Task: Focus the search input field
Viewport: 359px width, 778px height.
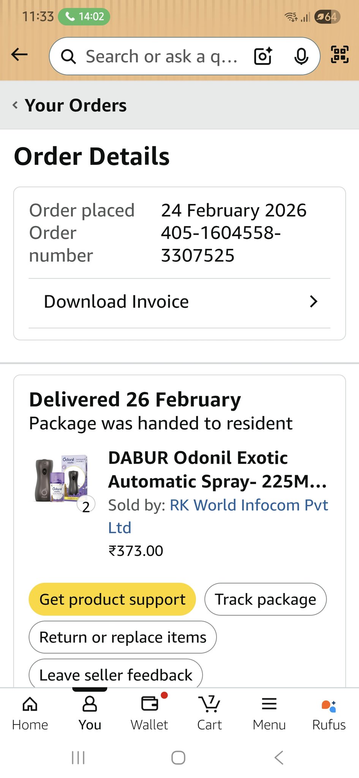Action: [x=161, y=57]
